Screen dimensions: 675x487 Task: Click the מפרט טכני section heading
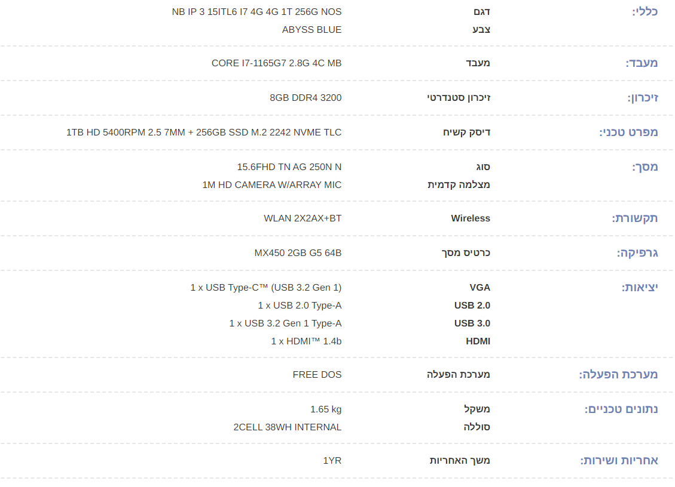[x=628, y=132]
